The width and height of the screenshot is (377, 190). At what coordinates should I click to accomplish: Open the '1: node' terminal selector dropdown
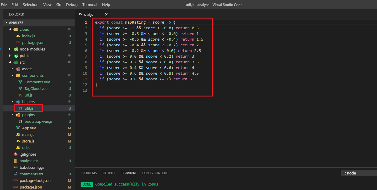pyautogui.click(x=359, y=173)
